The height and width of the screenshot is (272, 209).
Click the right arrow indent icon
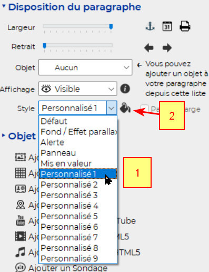tap(167, 48)
